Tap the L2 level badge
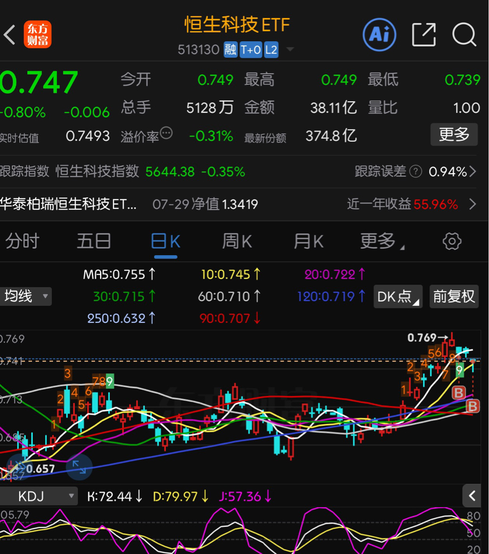The image size is (489, 554). [x=271, y=49]
